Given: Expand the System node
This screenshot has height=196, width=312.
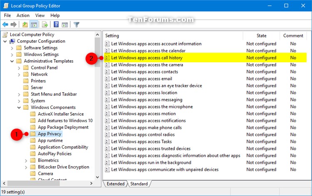Looking at the screenshot, I should (19, 101).
